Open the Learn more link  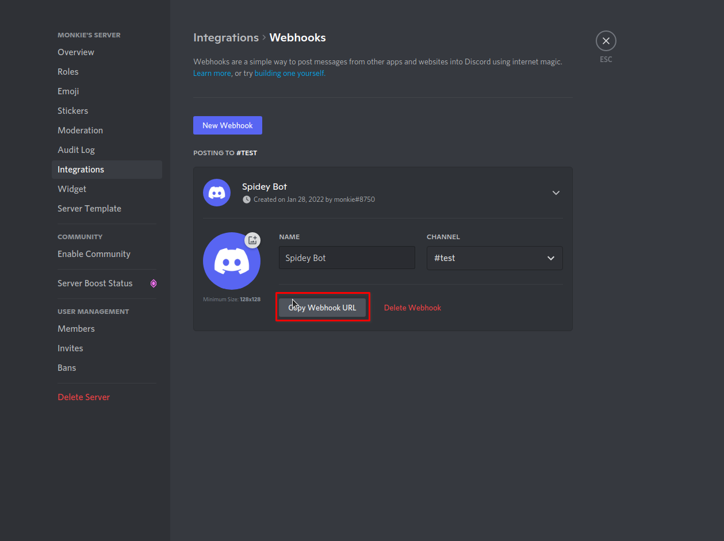(x=212, y=73)
